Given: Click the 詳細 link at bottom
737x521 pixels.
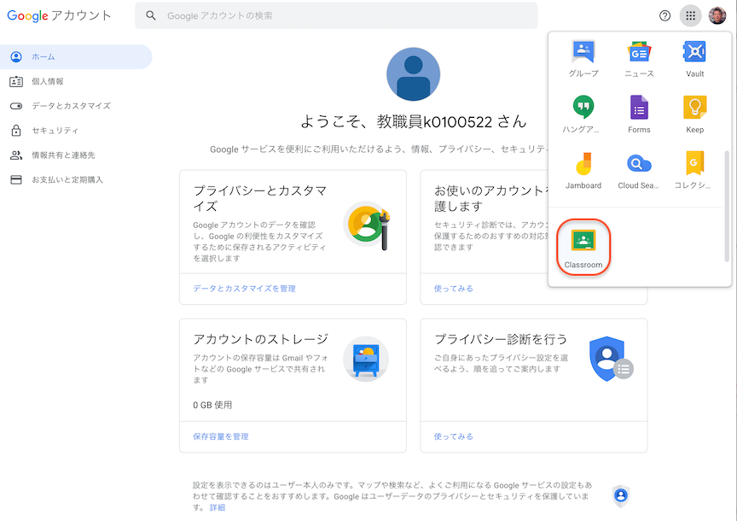Looking at the screenshot, I should tap(218, 507).
